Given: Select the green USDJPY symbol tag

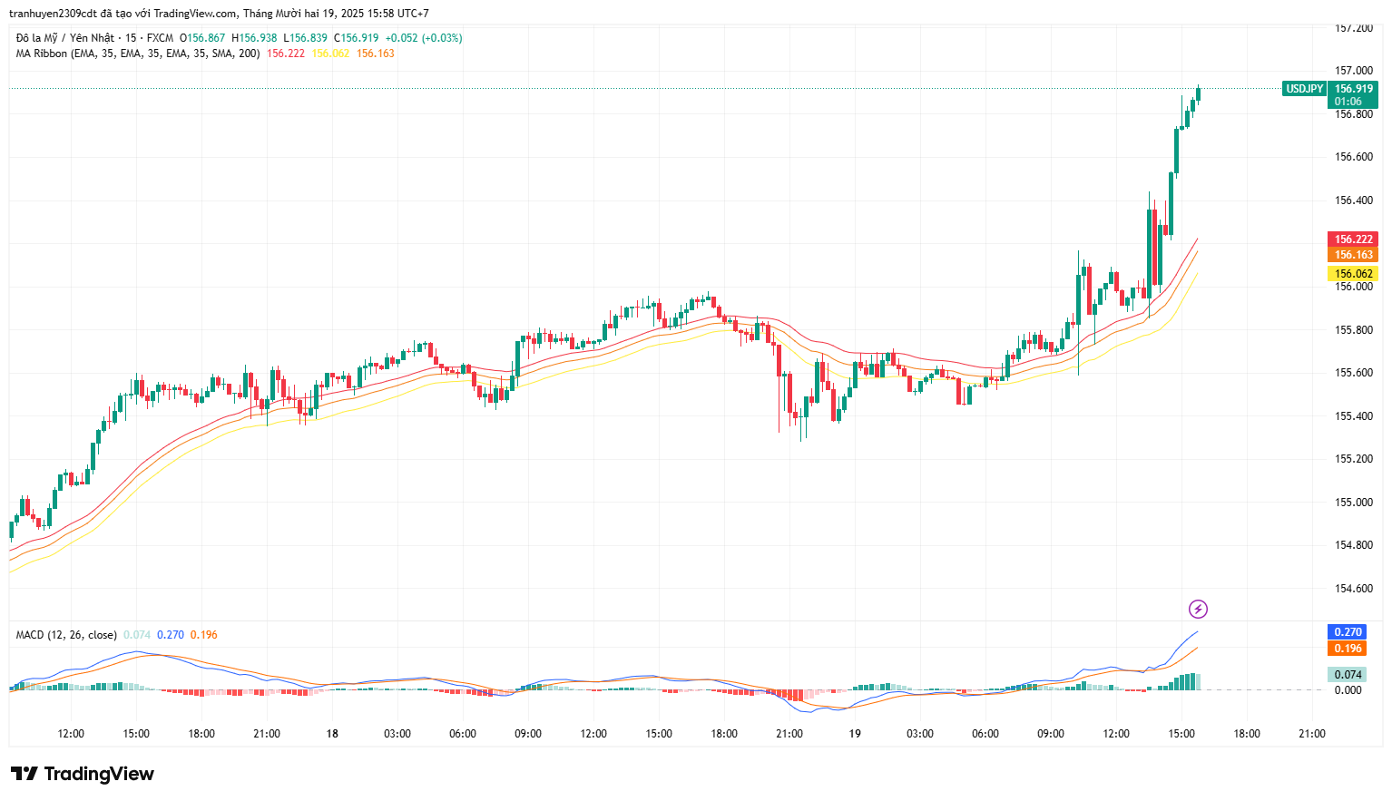Looking at the screenshot, I should pyautogui.click(x=1304, y=89).
